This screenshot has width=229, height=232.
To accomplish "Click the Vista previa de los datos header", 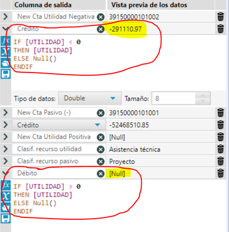I will pos(149,5).
